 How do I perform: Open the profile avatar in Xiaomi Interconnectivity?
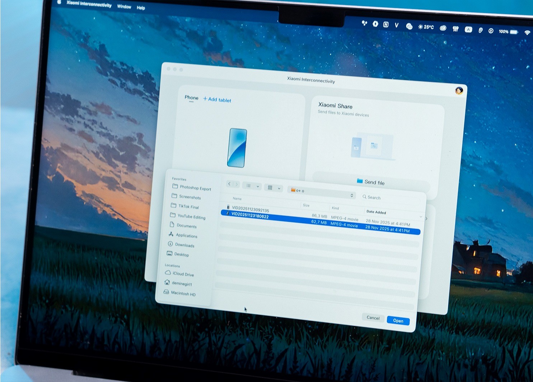pyautogui.click(x=459, y=91)
